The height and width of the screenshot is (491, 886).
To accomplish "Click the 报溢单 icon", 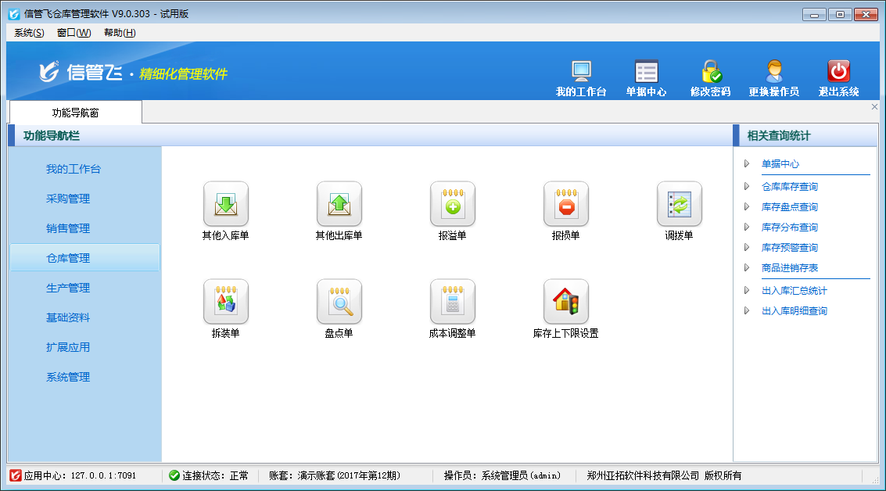I will pos(452,204).
